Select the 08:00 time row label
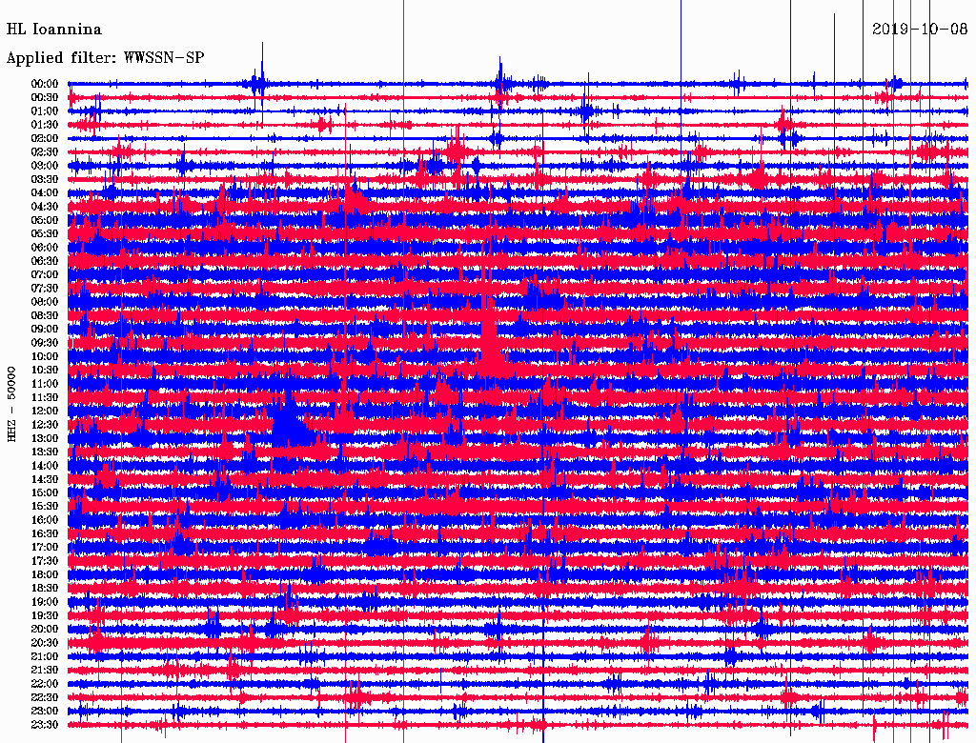 [x=45, y=302]
